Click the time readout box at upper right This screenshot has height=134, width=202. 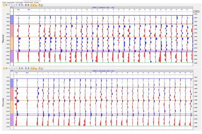[196, 12]
